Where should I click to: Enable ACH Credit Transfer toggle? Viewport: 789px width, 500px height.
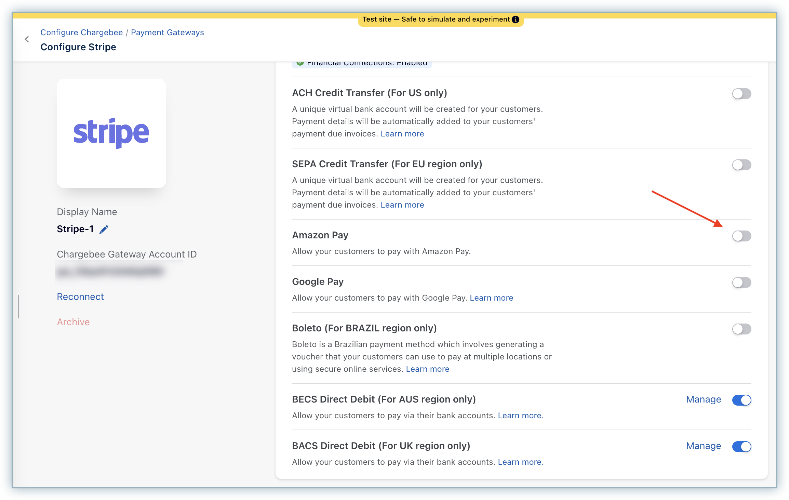tap(741, 94)
